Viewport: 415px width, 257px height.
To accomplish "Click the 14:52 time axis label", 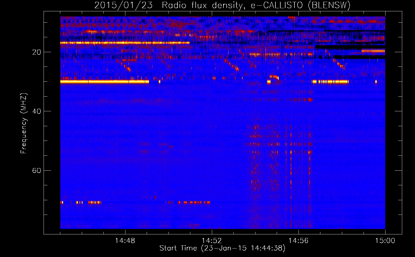I will (212, 241).
